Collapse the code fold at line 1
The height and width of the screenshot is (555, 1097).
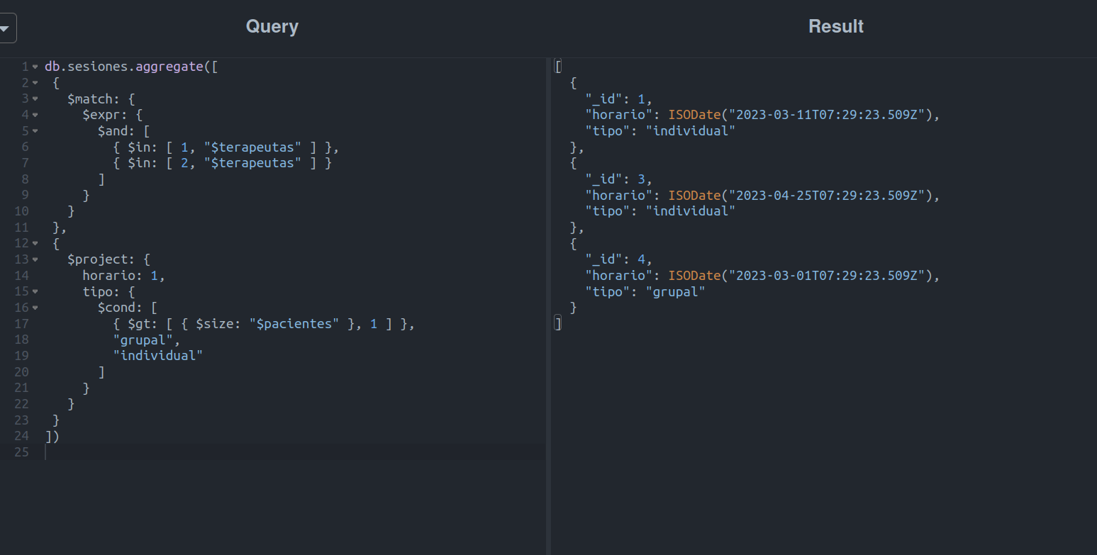tap(35, 67)
